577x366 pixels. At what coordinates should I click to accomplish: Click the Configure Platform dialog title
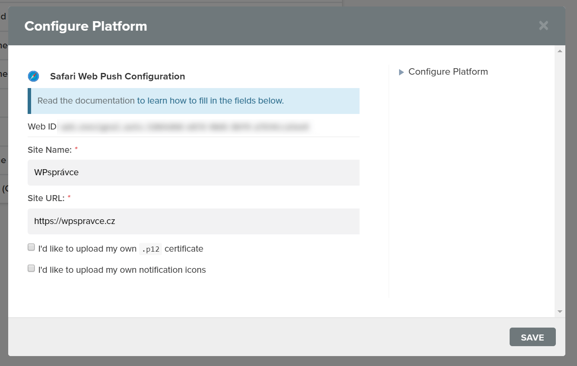tap(86, 26)
